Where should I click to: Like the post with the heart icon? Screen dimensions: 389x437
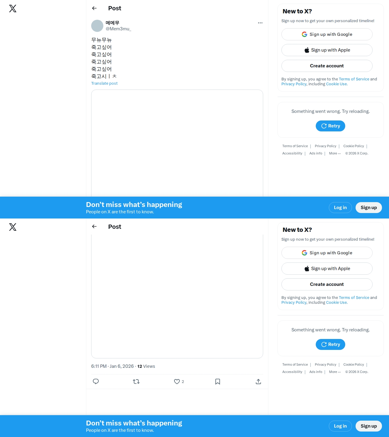point(177,381)
